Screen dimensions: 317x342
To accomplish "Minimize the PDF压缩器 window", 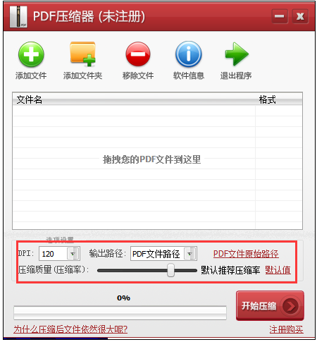I will pos(280,16).
